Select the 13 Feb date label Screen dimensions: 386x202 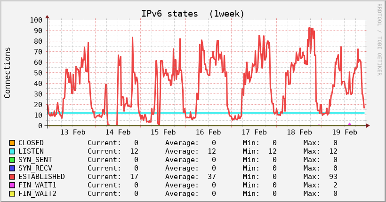click(72, 132)
